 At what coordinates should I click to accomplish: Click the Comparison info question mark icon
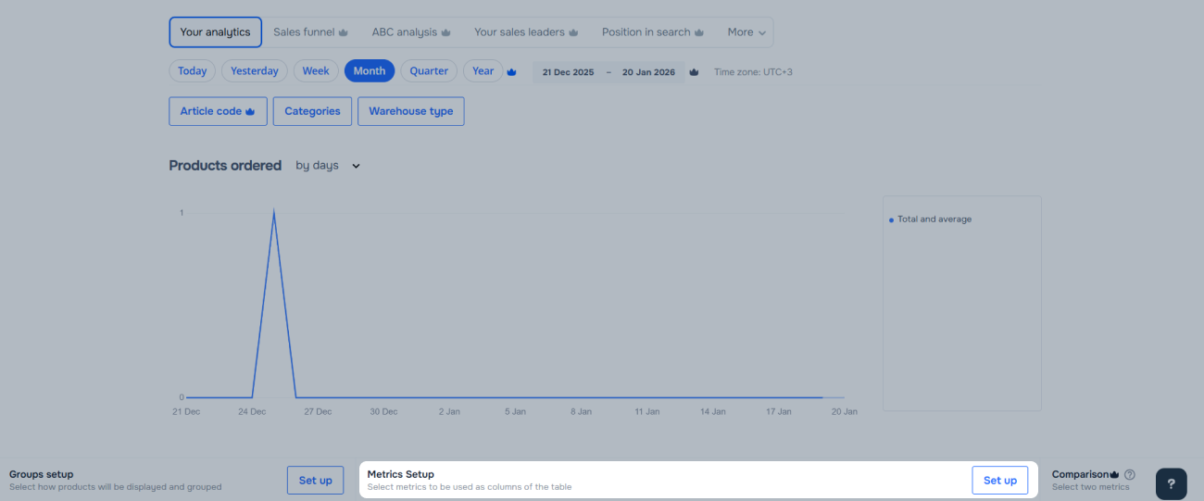click(x=1130, y=474)
